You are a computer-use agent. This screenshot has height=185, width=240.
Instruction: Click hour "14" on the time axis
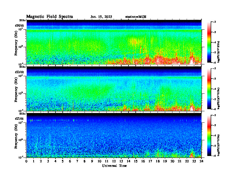click(x=128, y=161)
